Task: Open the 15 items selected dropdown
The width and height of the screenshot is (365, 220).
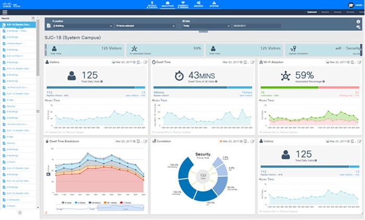Action: (x=145, y=26)
